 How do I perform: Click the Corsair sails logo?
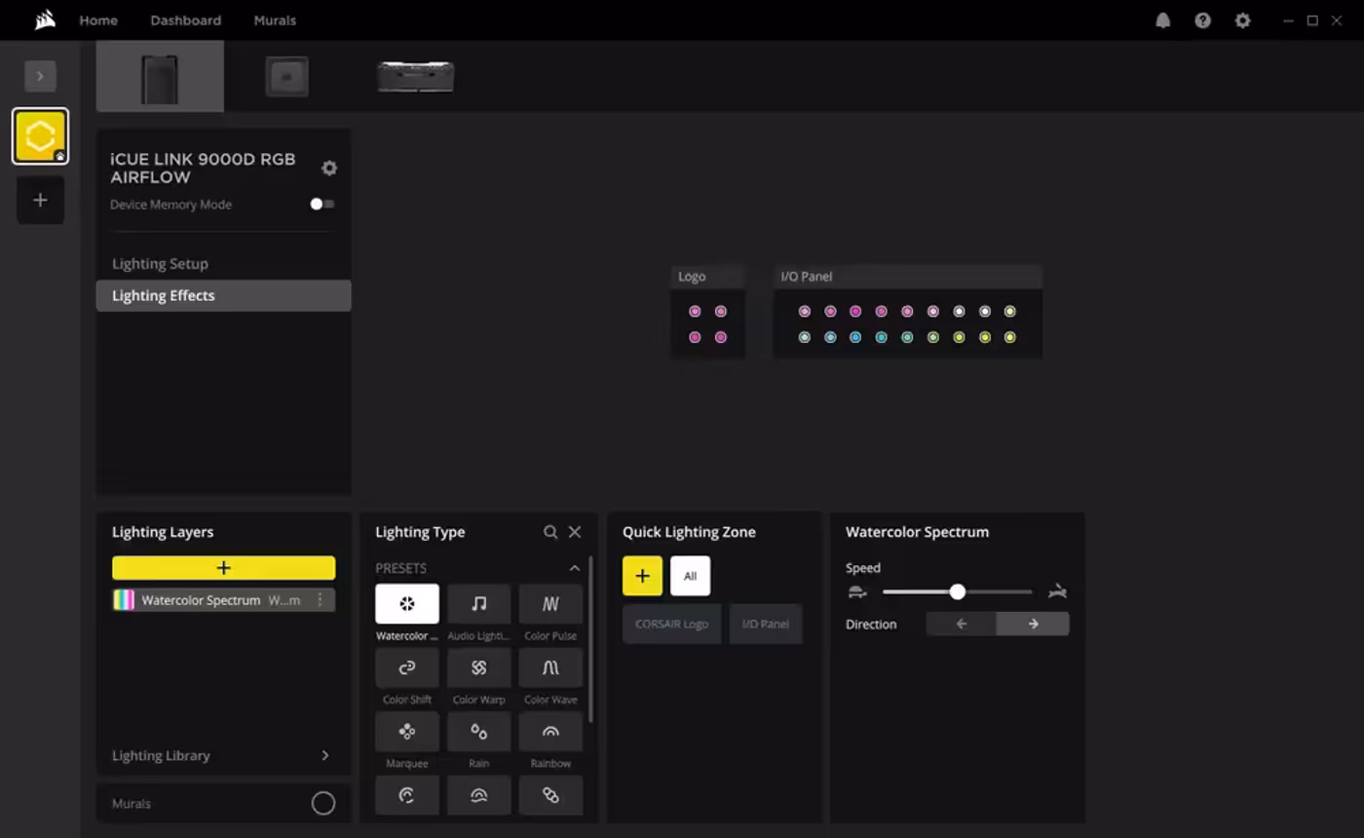(x=45, y=19)
